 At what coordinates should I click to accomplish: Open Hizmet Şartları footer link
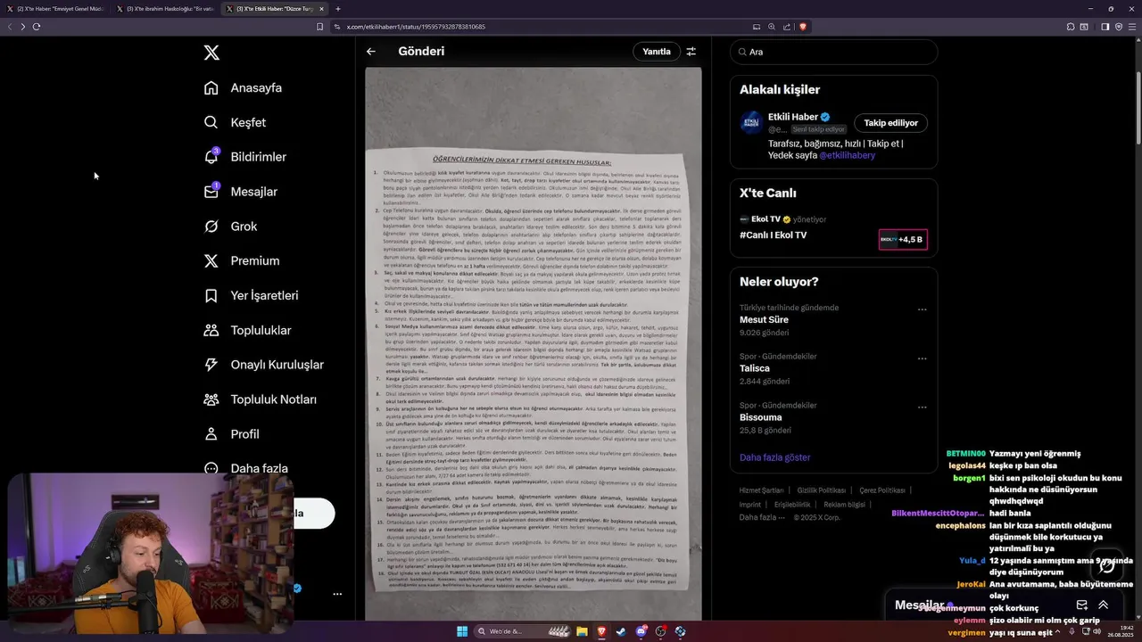tap(761, 490)
